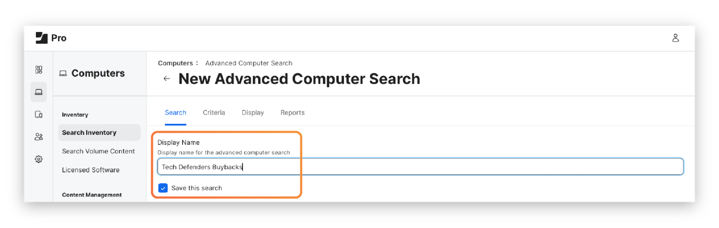Click the Advanced Computer Search breadcrumb
Viewport: 719px width, 228px height.
coord(249,63)
